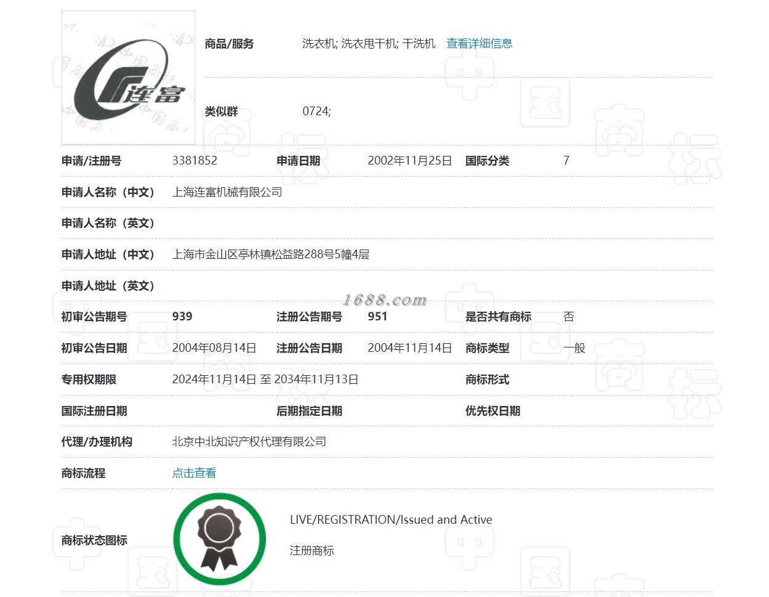
Task: Click the 注册公告期号 label
Action: [309, 317]
